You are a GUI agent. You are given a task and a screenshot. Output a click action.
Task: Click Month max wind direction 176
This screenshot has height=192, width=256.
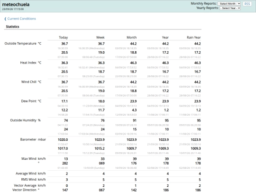pos(134,163)
